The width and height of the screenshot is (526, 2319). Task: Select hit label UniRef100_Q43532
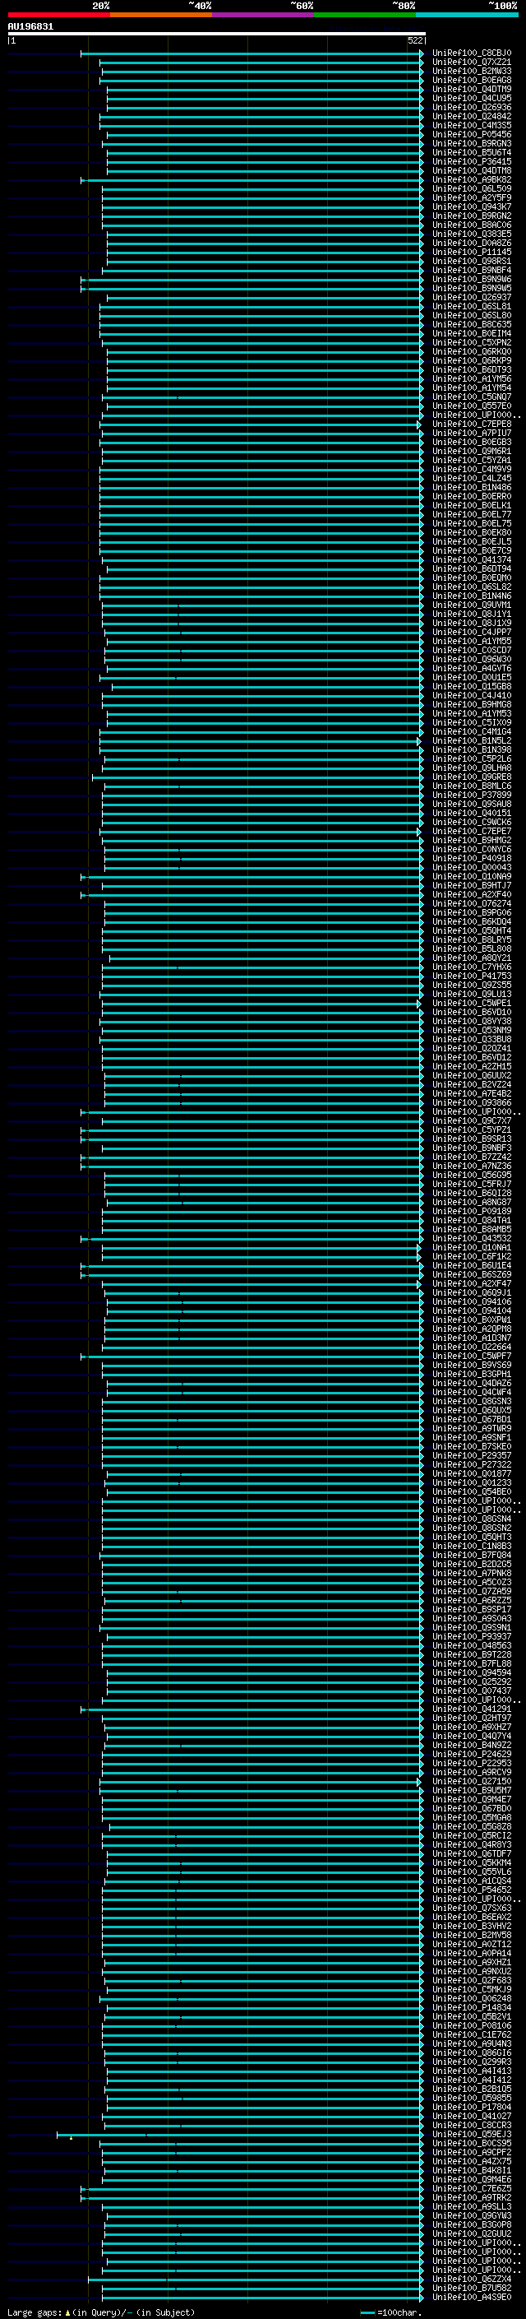[x=471, y=1239]
